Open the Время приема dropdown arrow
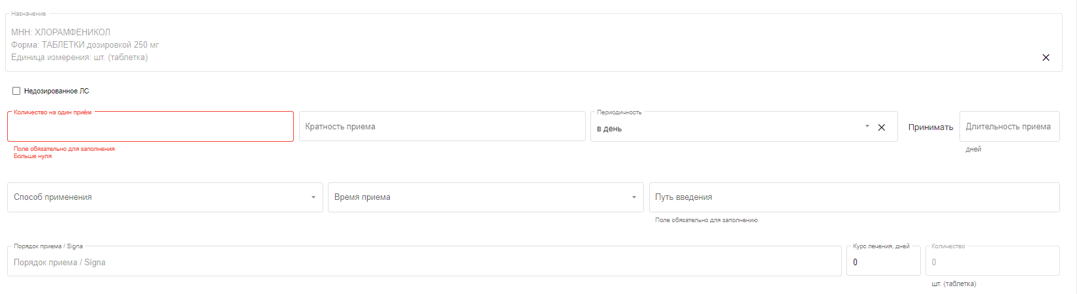This screenshot has width=1077, height=294. pyautogui.click(x=634, y=197)
